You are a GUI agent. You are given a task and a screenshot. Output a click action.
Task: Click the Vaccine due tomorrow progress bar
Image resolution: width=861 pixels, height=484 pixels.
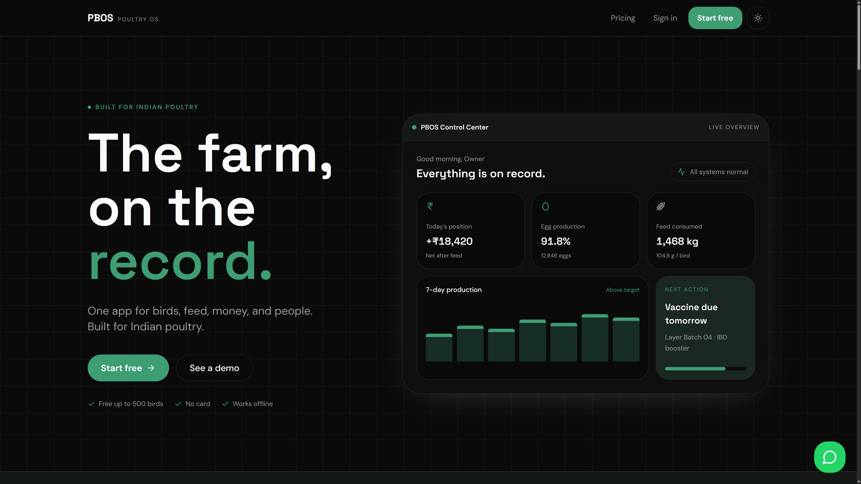(x=705, y=369)
